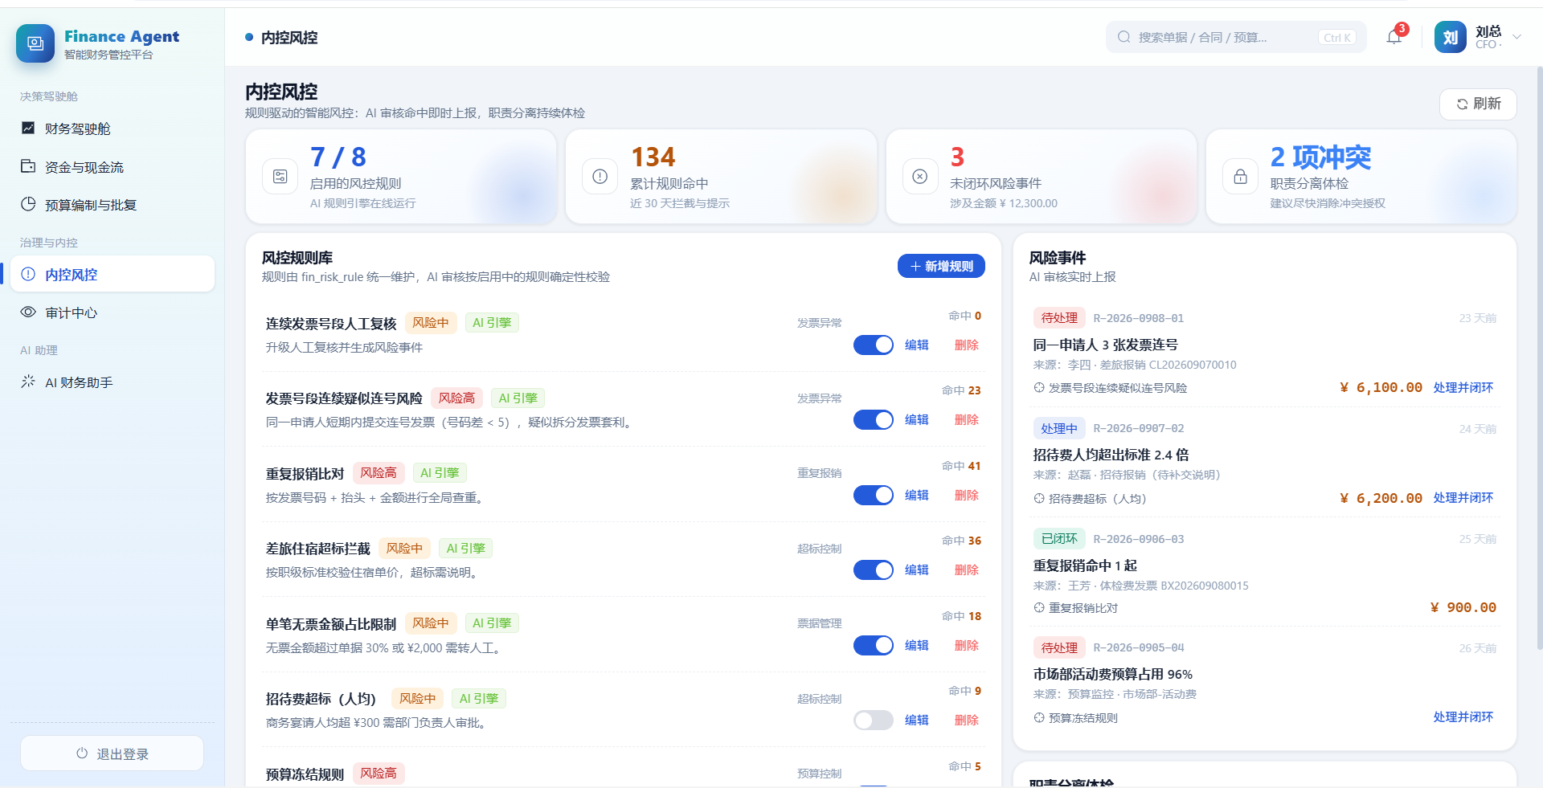Click the 刘 user avatar
The height and width of the screenshot is (788, 1543).
pyautogui.click(x=1451, y=37)
